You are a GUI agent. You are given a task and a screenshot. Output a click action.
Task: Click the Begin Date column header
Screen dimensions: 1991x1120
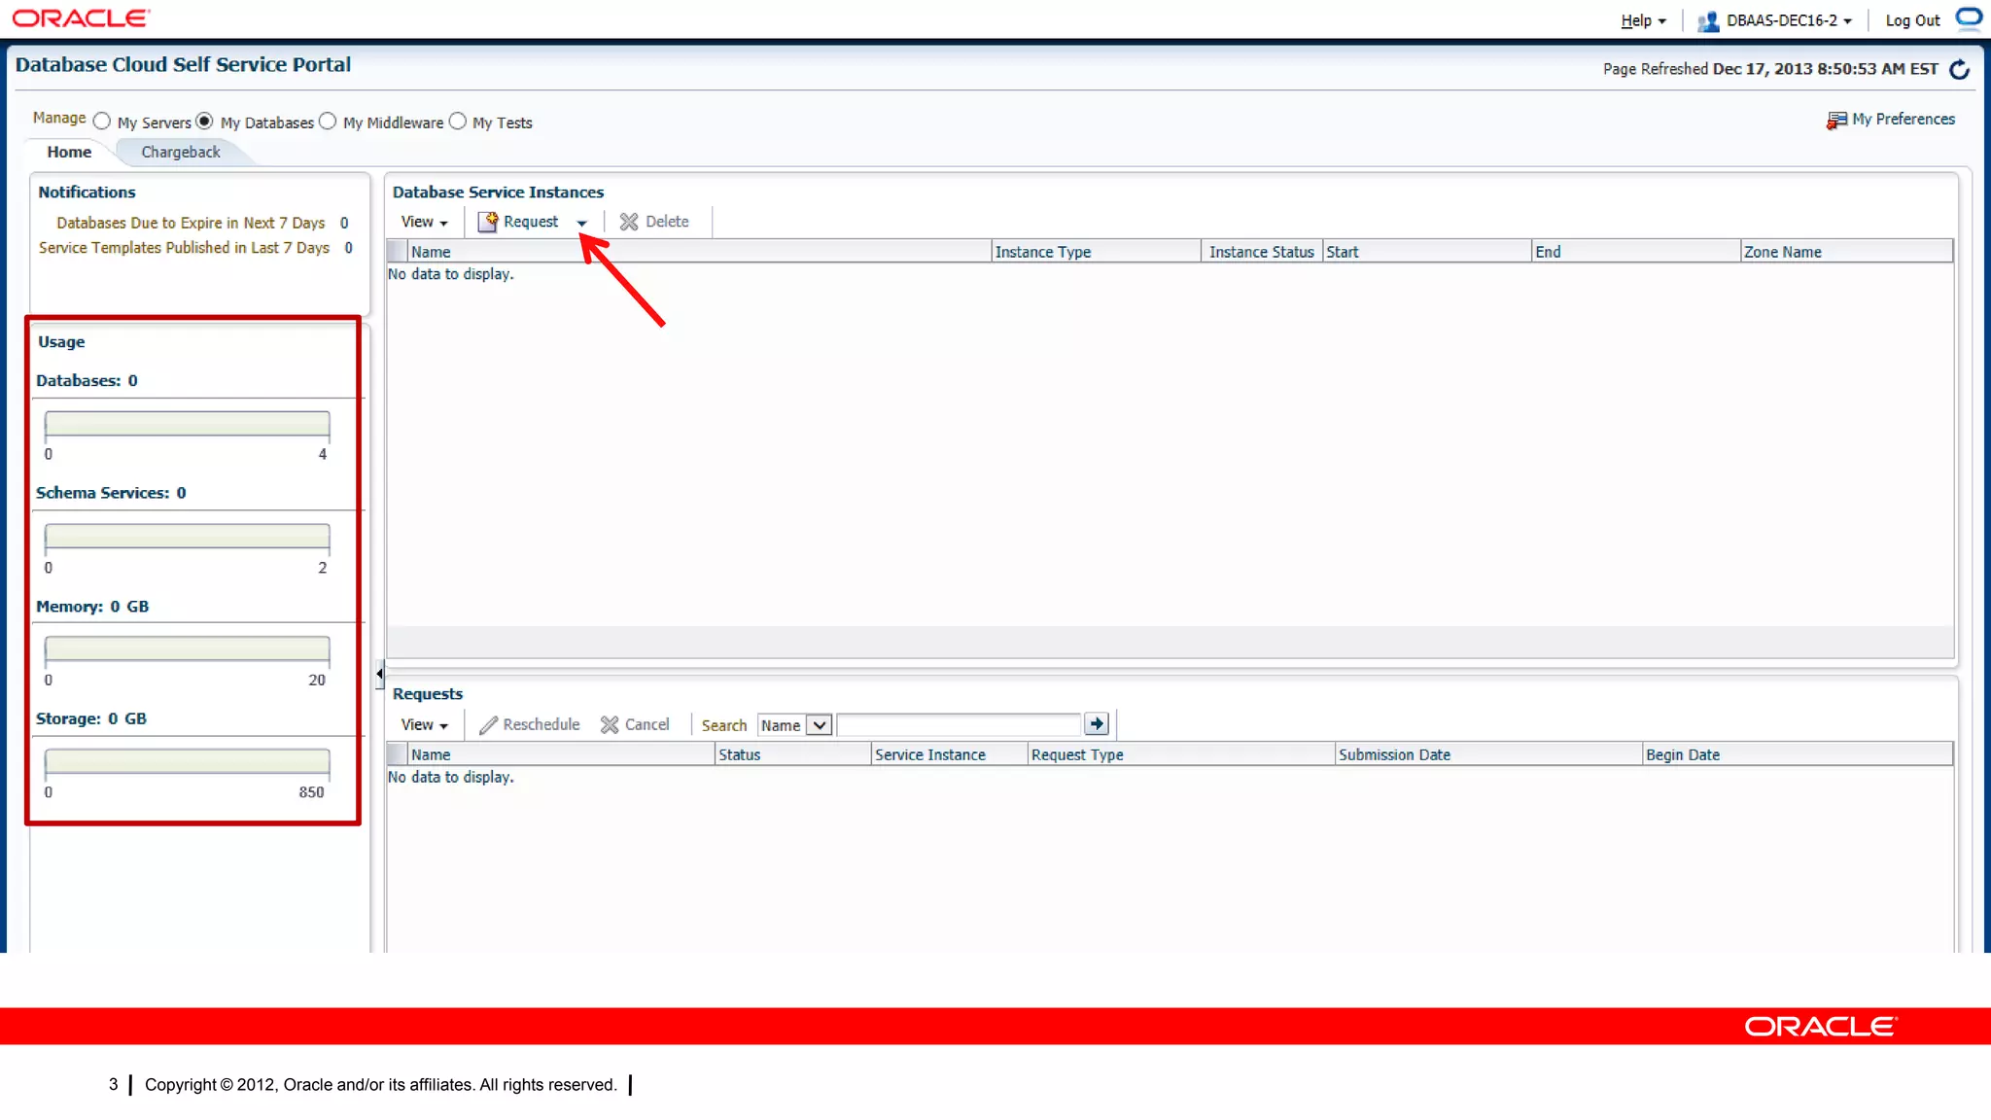coord(1798,754)
